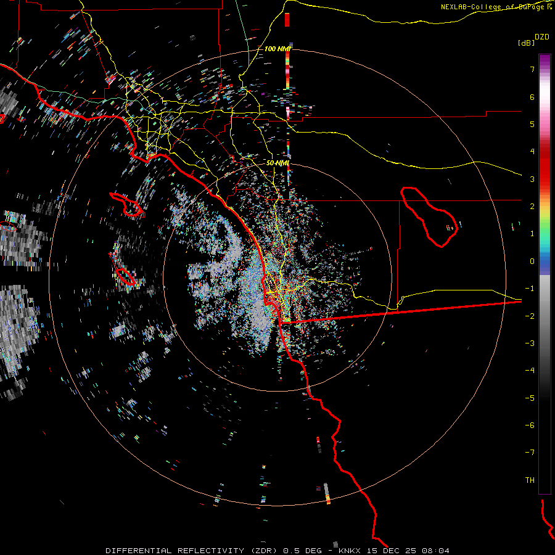
Task: Click the TH threshold label on the scale
Action: point(530,480)
